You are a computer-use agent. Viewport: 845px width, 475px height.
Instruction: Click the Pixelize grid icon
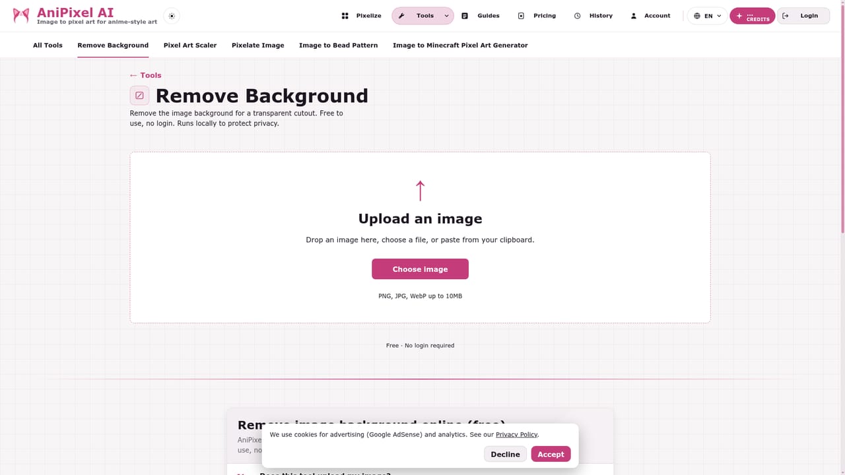[345, 16]
